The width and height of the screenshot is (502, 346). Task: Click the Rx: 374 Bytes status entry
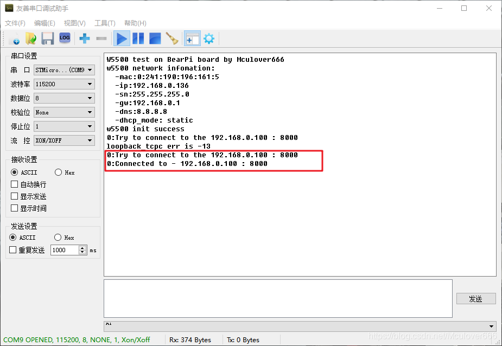pyautogui.click(x=190, y=340)
